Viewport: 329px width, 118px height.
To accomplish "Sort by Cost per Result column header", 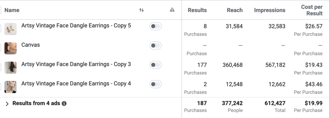I will coord(312,10).
